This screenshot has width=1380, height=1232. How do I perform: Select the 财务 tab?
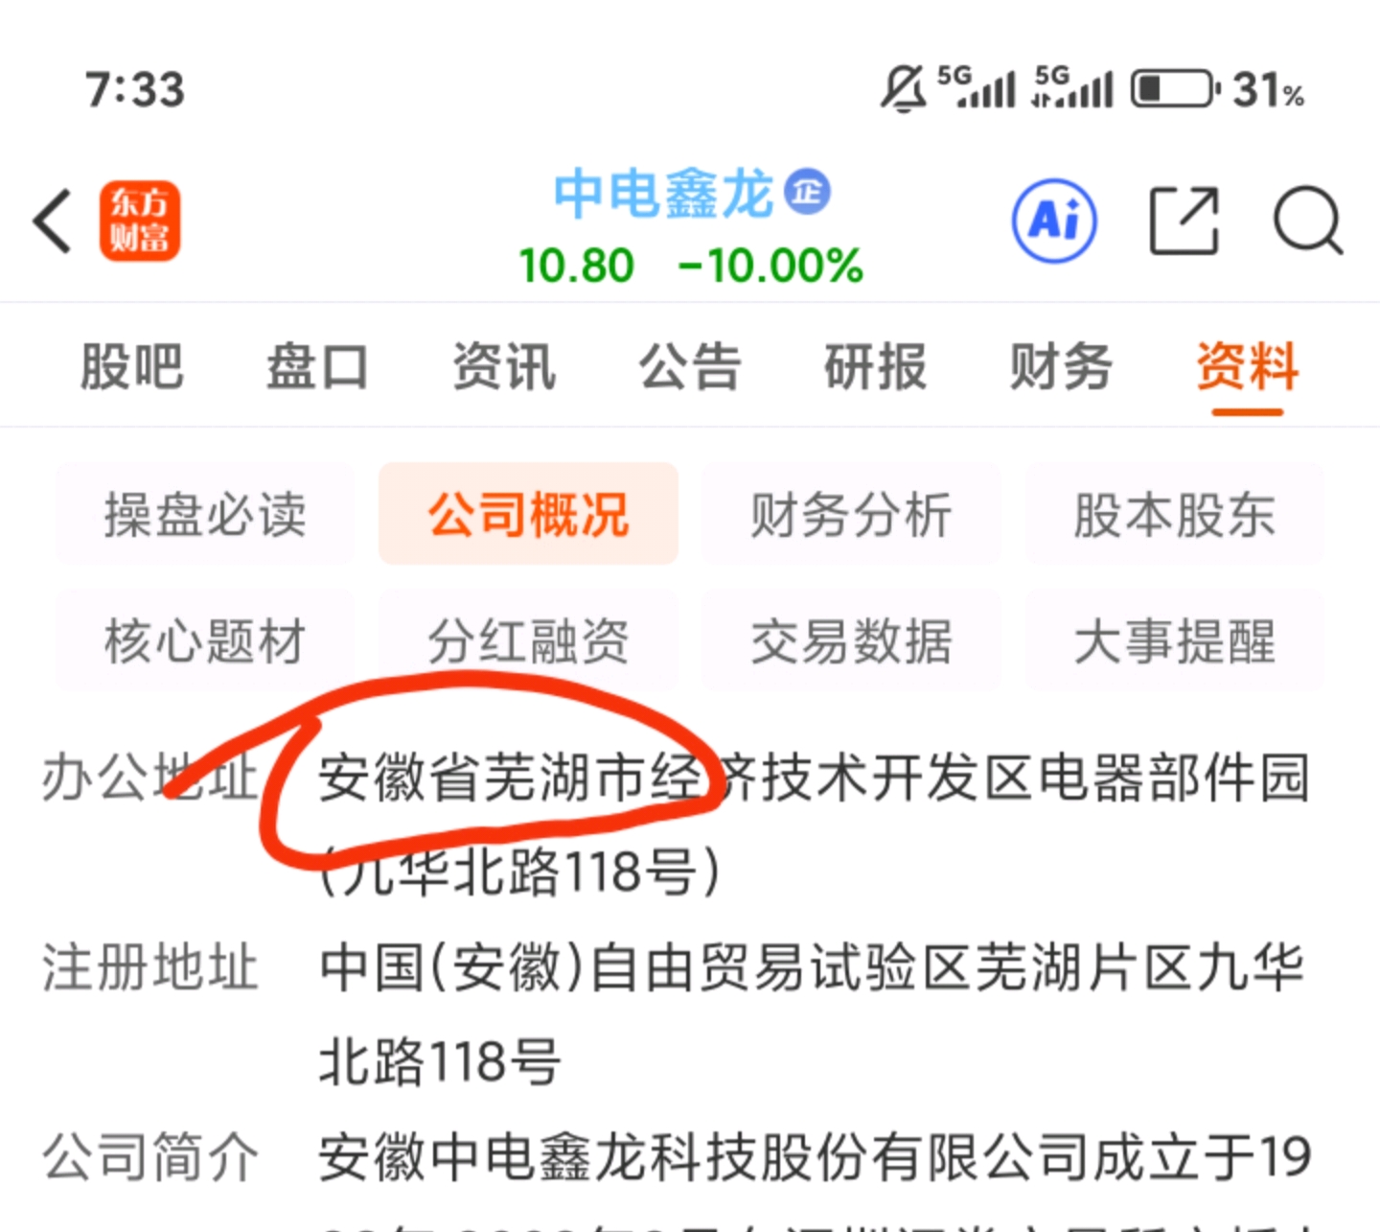pos(1061,366)
